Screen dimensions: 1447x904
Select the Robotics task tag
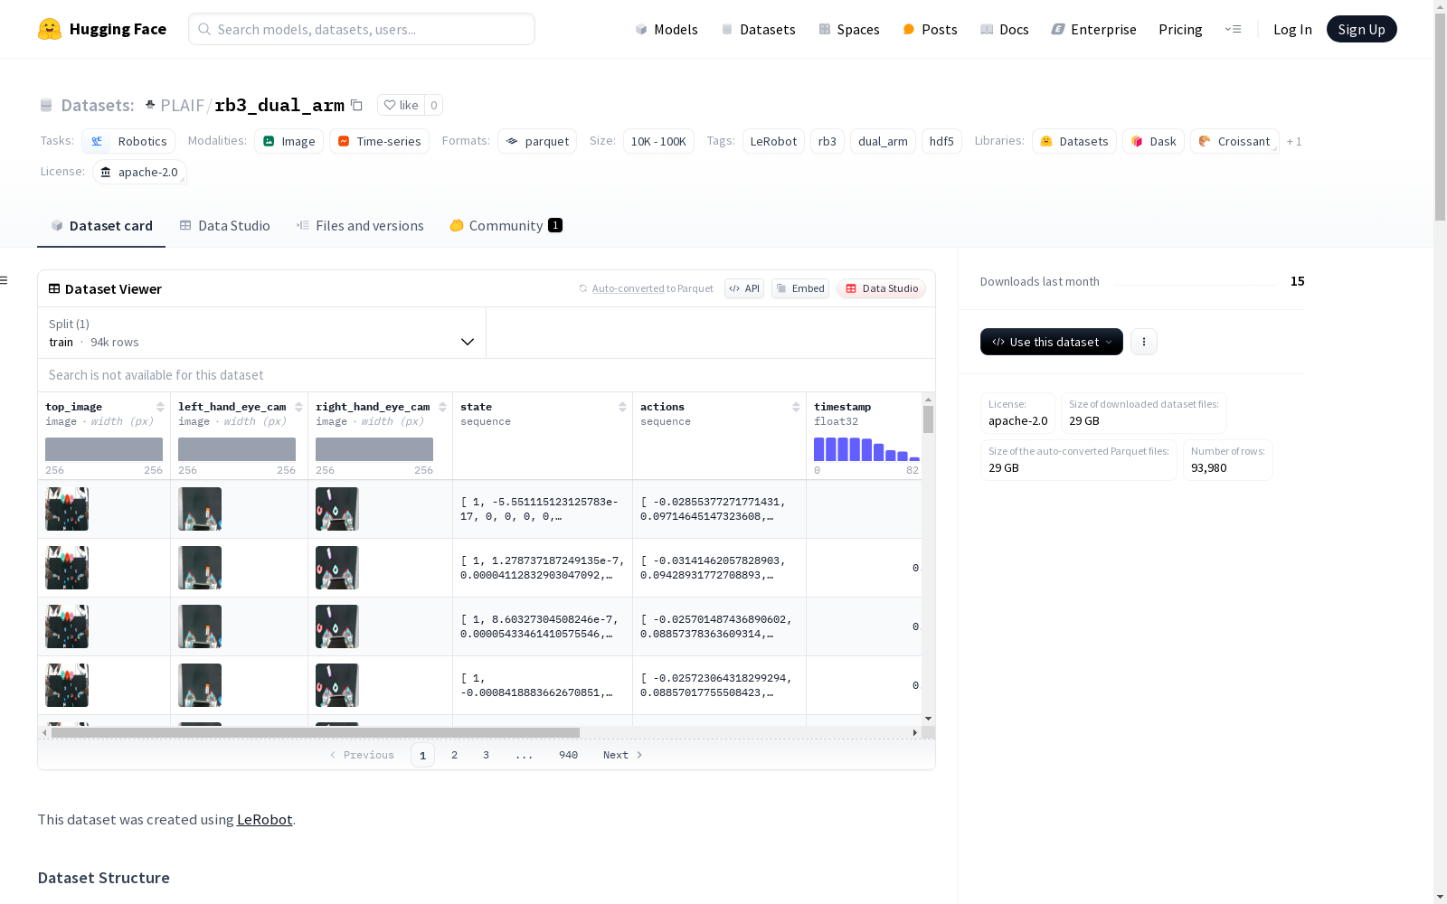point(128,141)
